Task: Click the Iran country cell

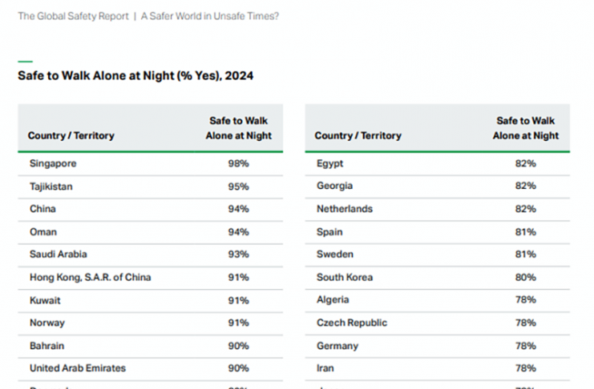Action: (326, 368)
